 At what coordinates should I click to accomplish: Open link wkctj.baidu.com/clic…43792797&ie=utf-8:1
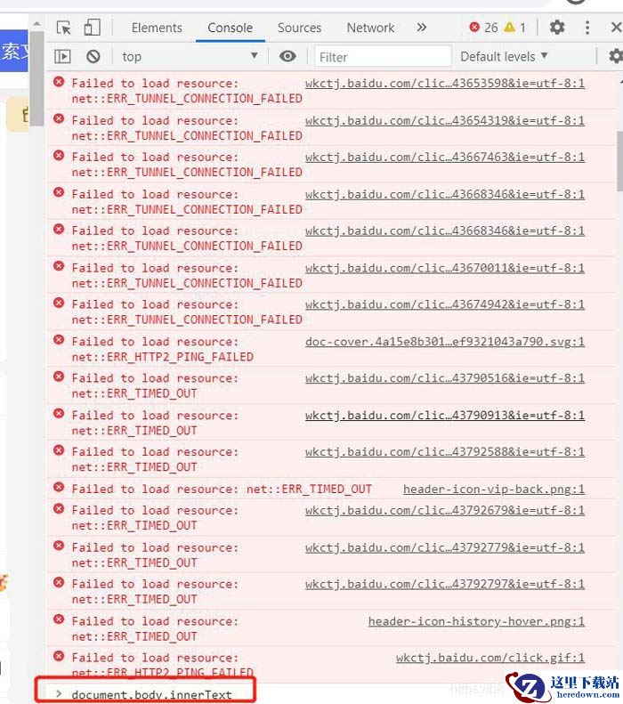coord(445,584)
